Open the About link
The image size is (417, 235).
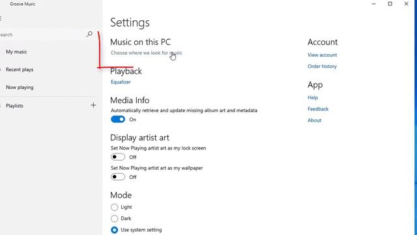coord(314,120)
